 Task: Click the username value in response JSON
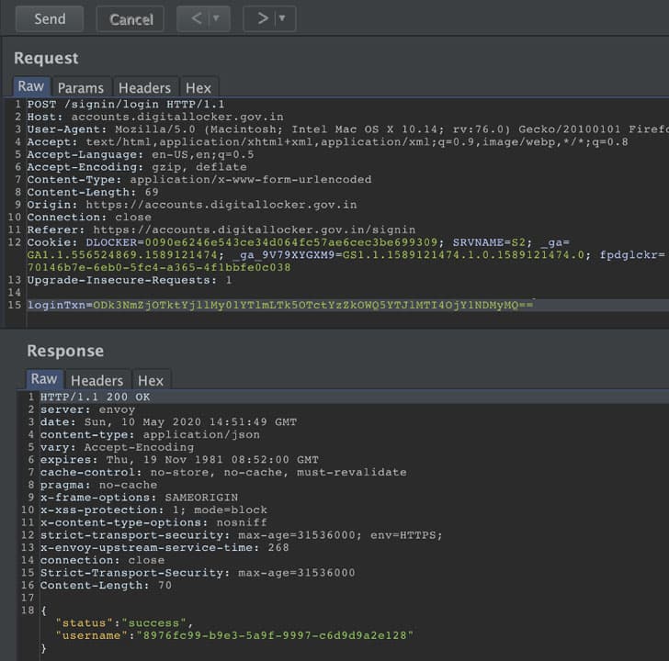(x=275, y=635)
